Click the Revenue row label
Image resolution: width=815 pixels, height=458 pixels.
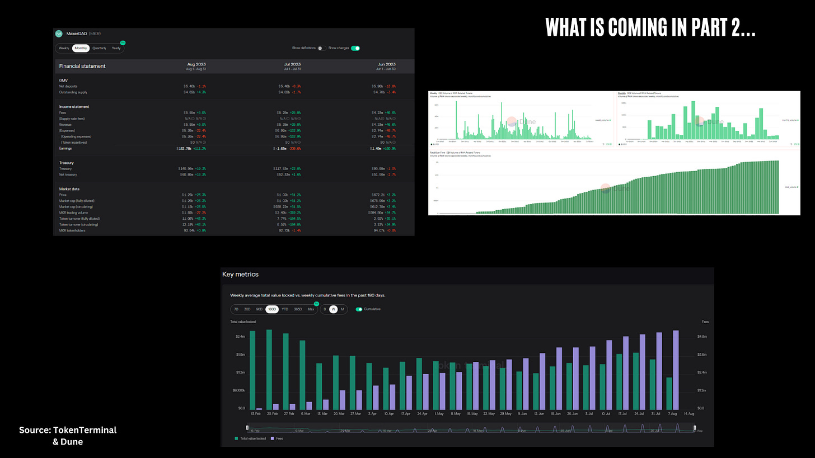click(x=66, y=125)
